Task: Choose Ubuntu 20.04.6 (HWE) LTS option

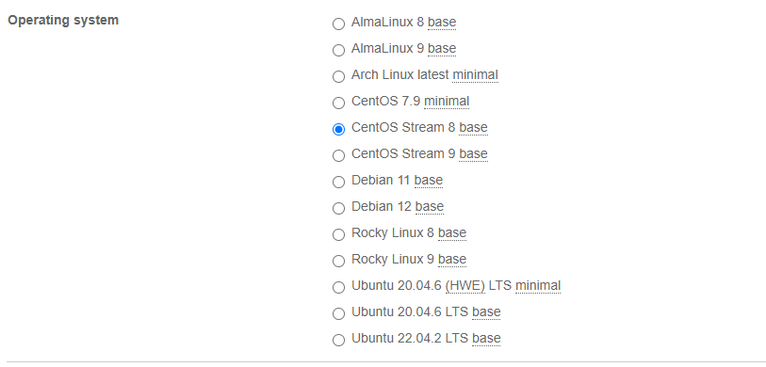Action: pos(338,287)
